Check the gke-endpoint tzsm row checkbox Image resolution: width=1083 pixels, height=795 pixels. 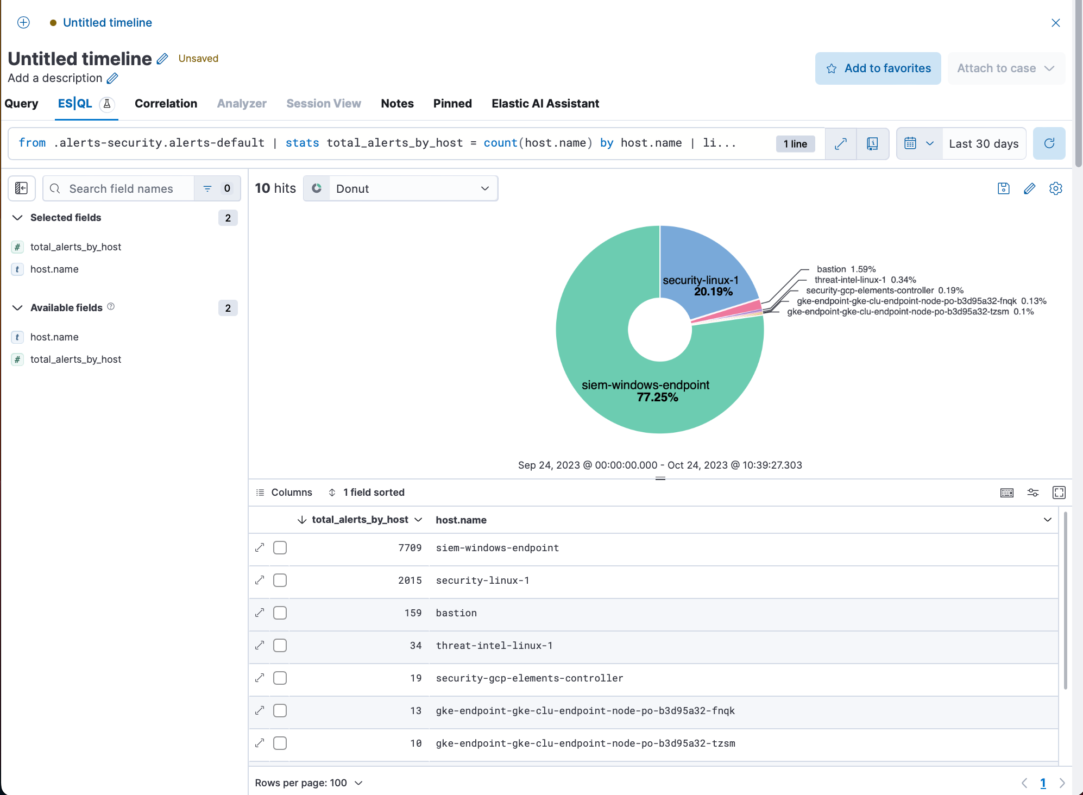coord(280,743)
